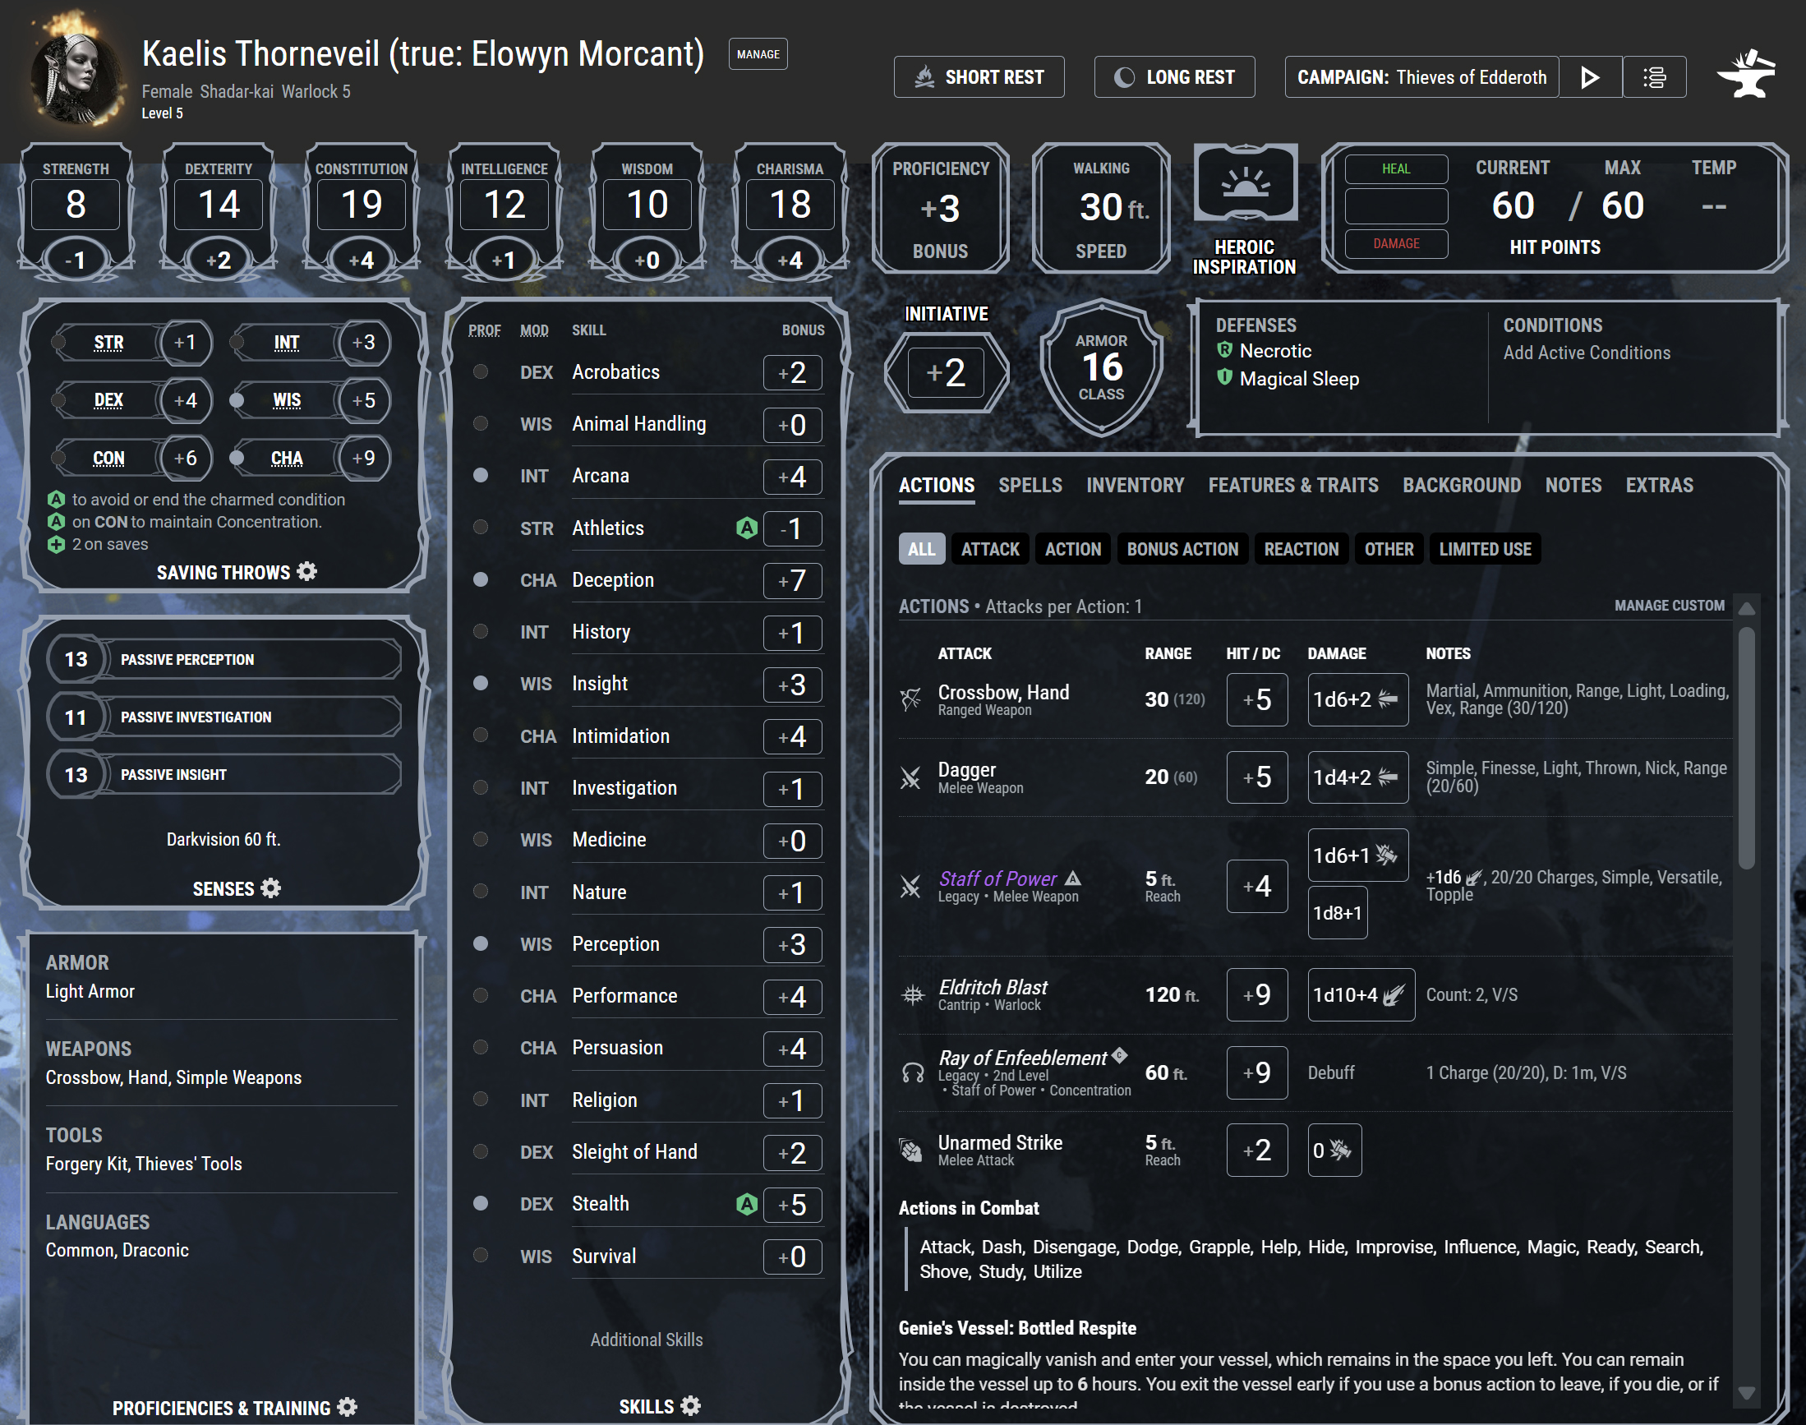Image resolution: width=1806 pixels, height=1425 pixels.
Task: Open Senses settings gear icon
Action: tap(270, 888)
